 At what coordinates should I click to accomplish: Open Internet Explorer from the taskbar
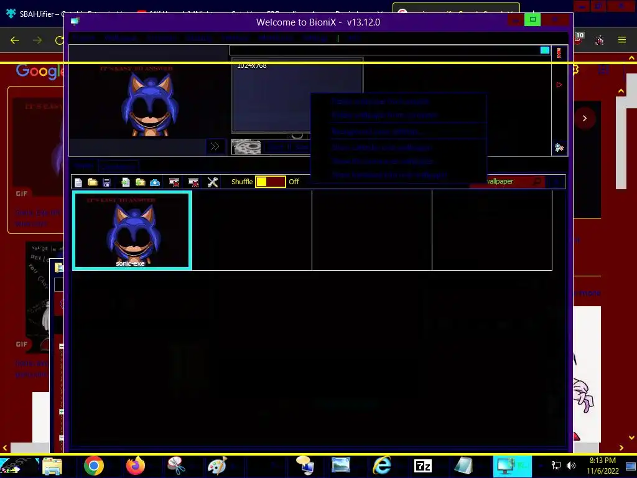pos(382,466)
